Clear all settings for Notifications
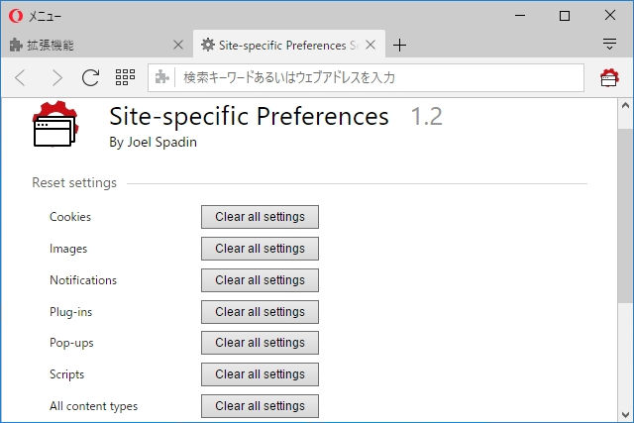This screenshot has height=423, width=634. [x=260, y=280]
